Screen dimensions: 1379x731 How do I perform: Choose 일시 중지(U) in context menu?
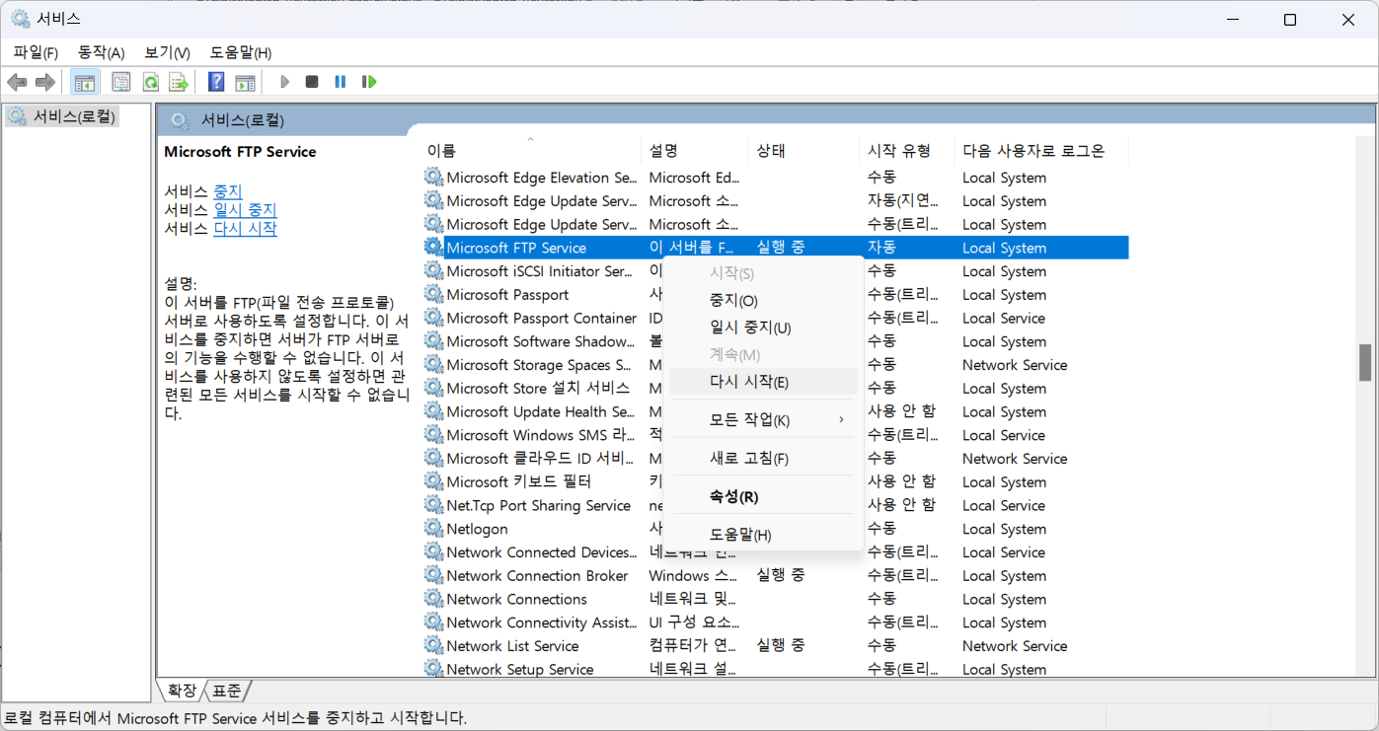click(x=763, y=328)
